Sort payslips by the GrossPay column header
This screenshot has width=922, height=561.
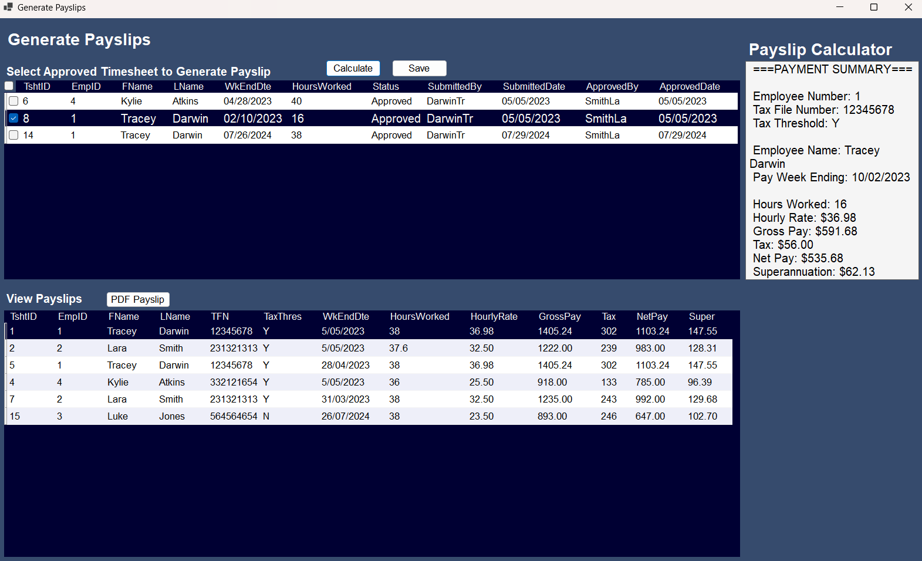[x=559, y=317]
